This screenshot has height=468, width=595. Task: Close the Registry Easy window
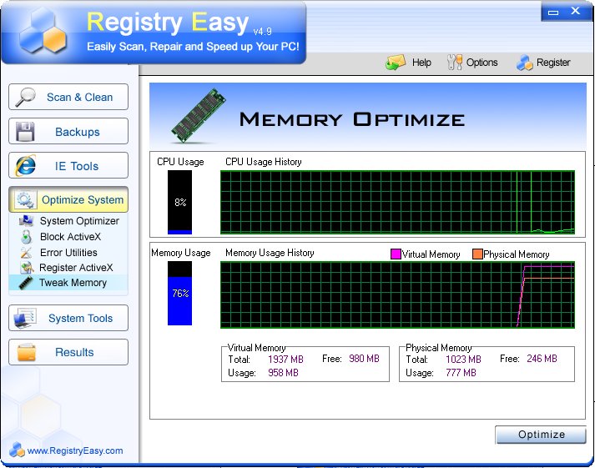(x=576, y=11)
